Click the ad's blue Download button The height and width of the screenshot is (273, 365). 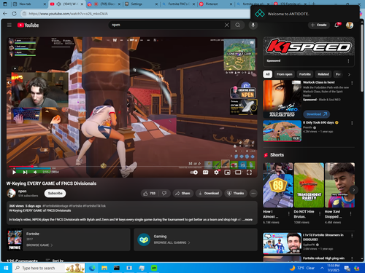[316, 114]
